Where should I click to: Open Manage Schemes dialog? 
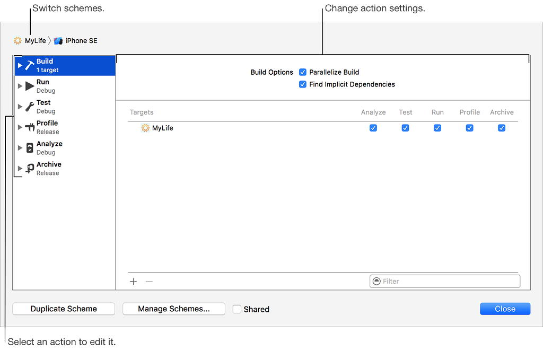(x=174, y=309)
